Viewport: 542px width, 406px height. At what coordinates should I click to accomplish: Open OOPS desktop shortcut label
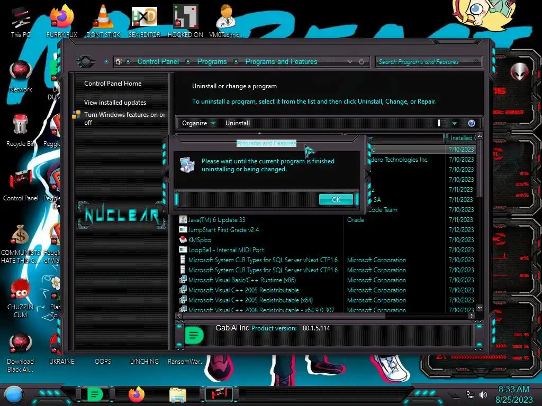pos(103,362)
